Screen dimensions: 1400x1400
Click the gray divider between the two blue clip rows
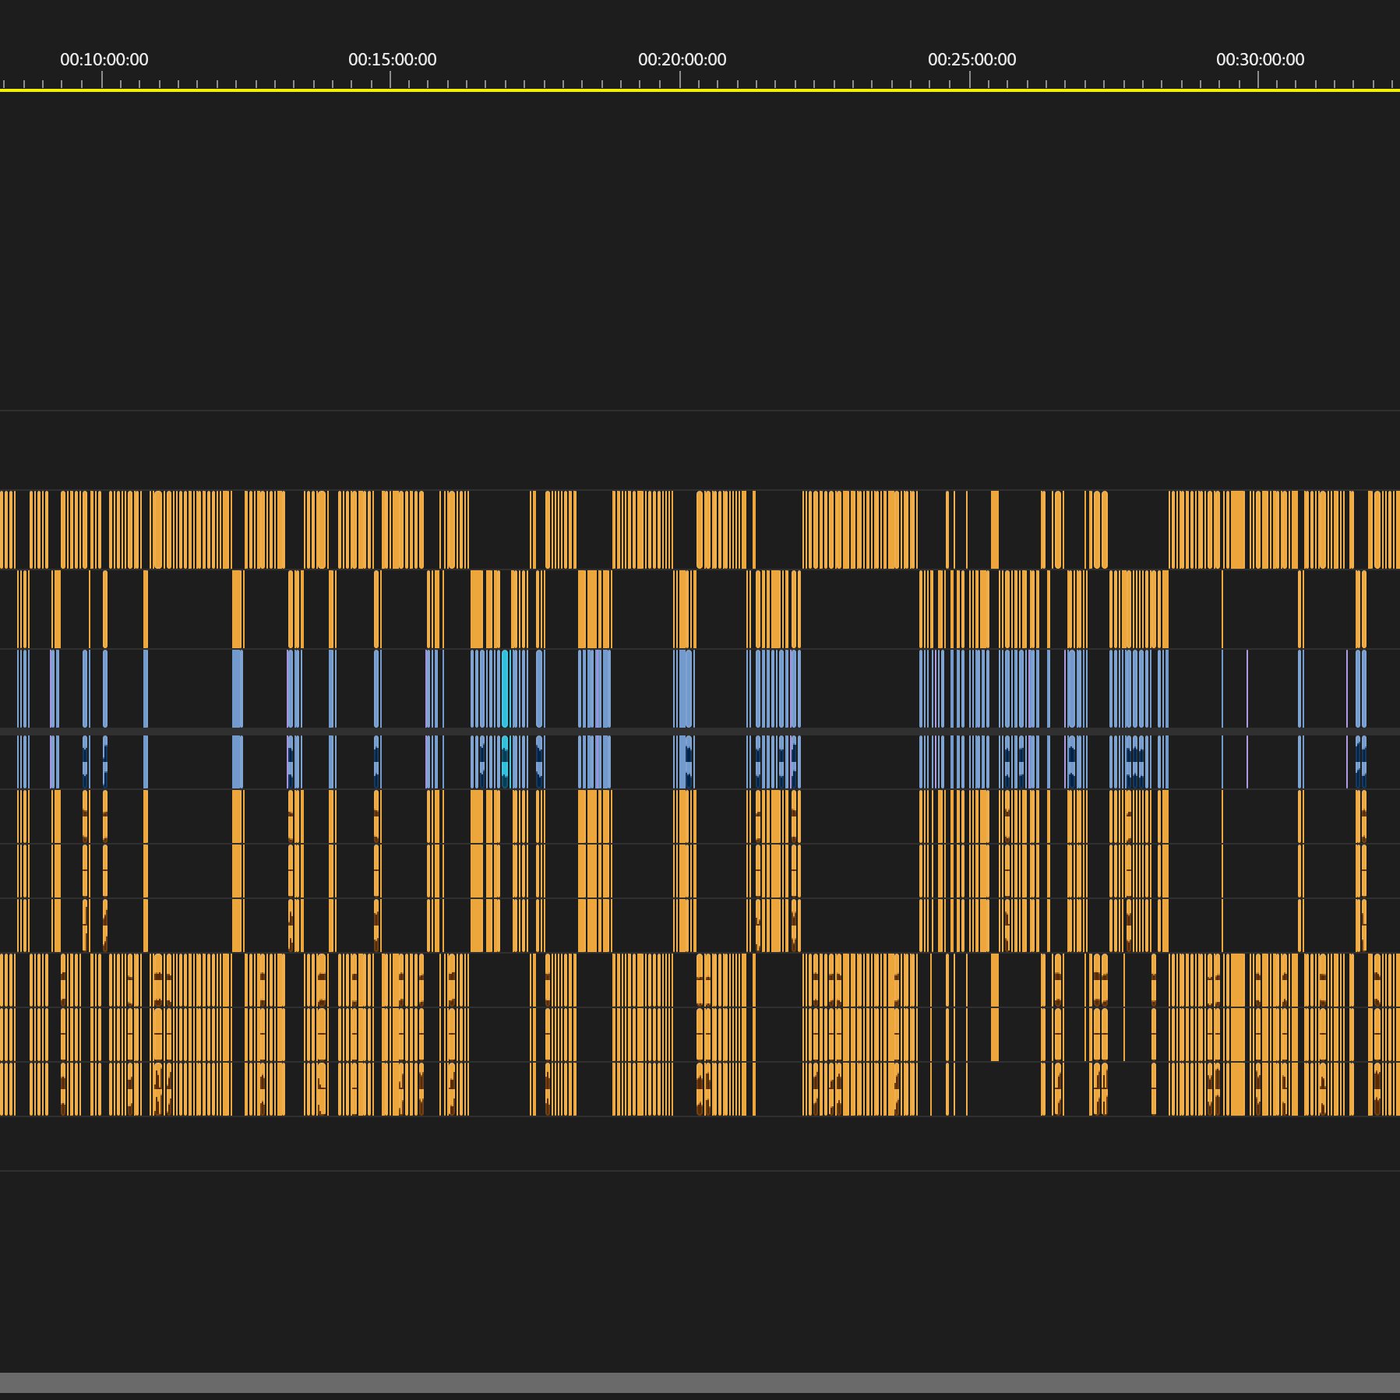click(700, 732)
